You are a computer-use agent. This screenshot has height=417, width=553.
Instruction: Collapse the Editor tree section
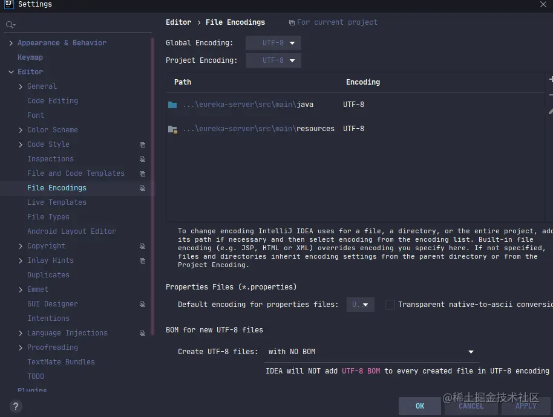11,72
